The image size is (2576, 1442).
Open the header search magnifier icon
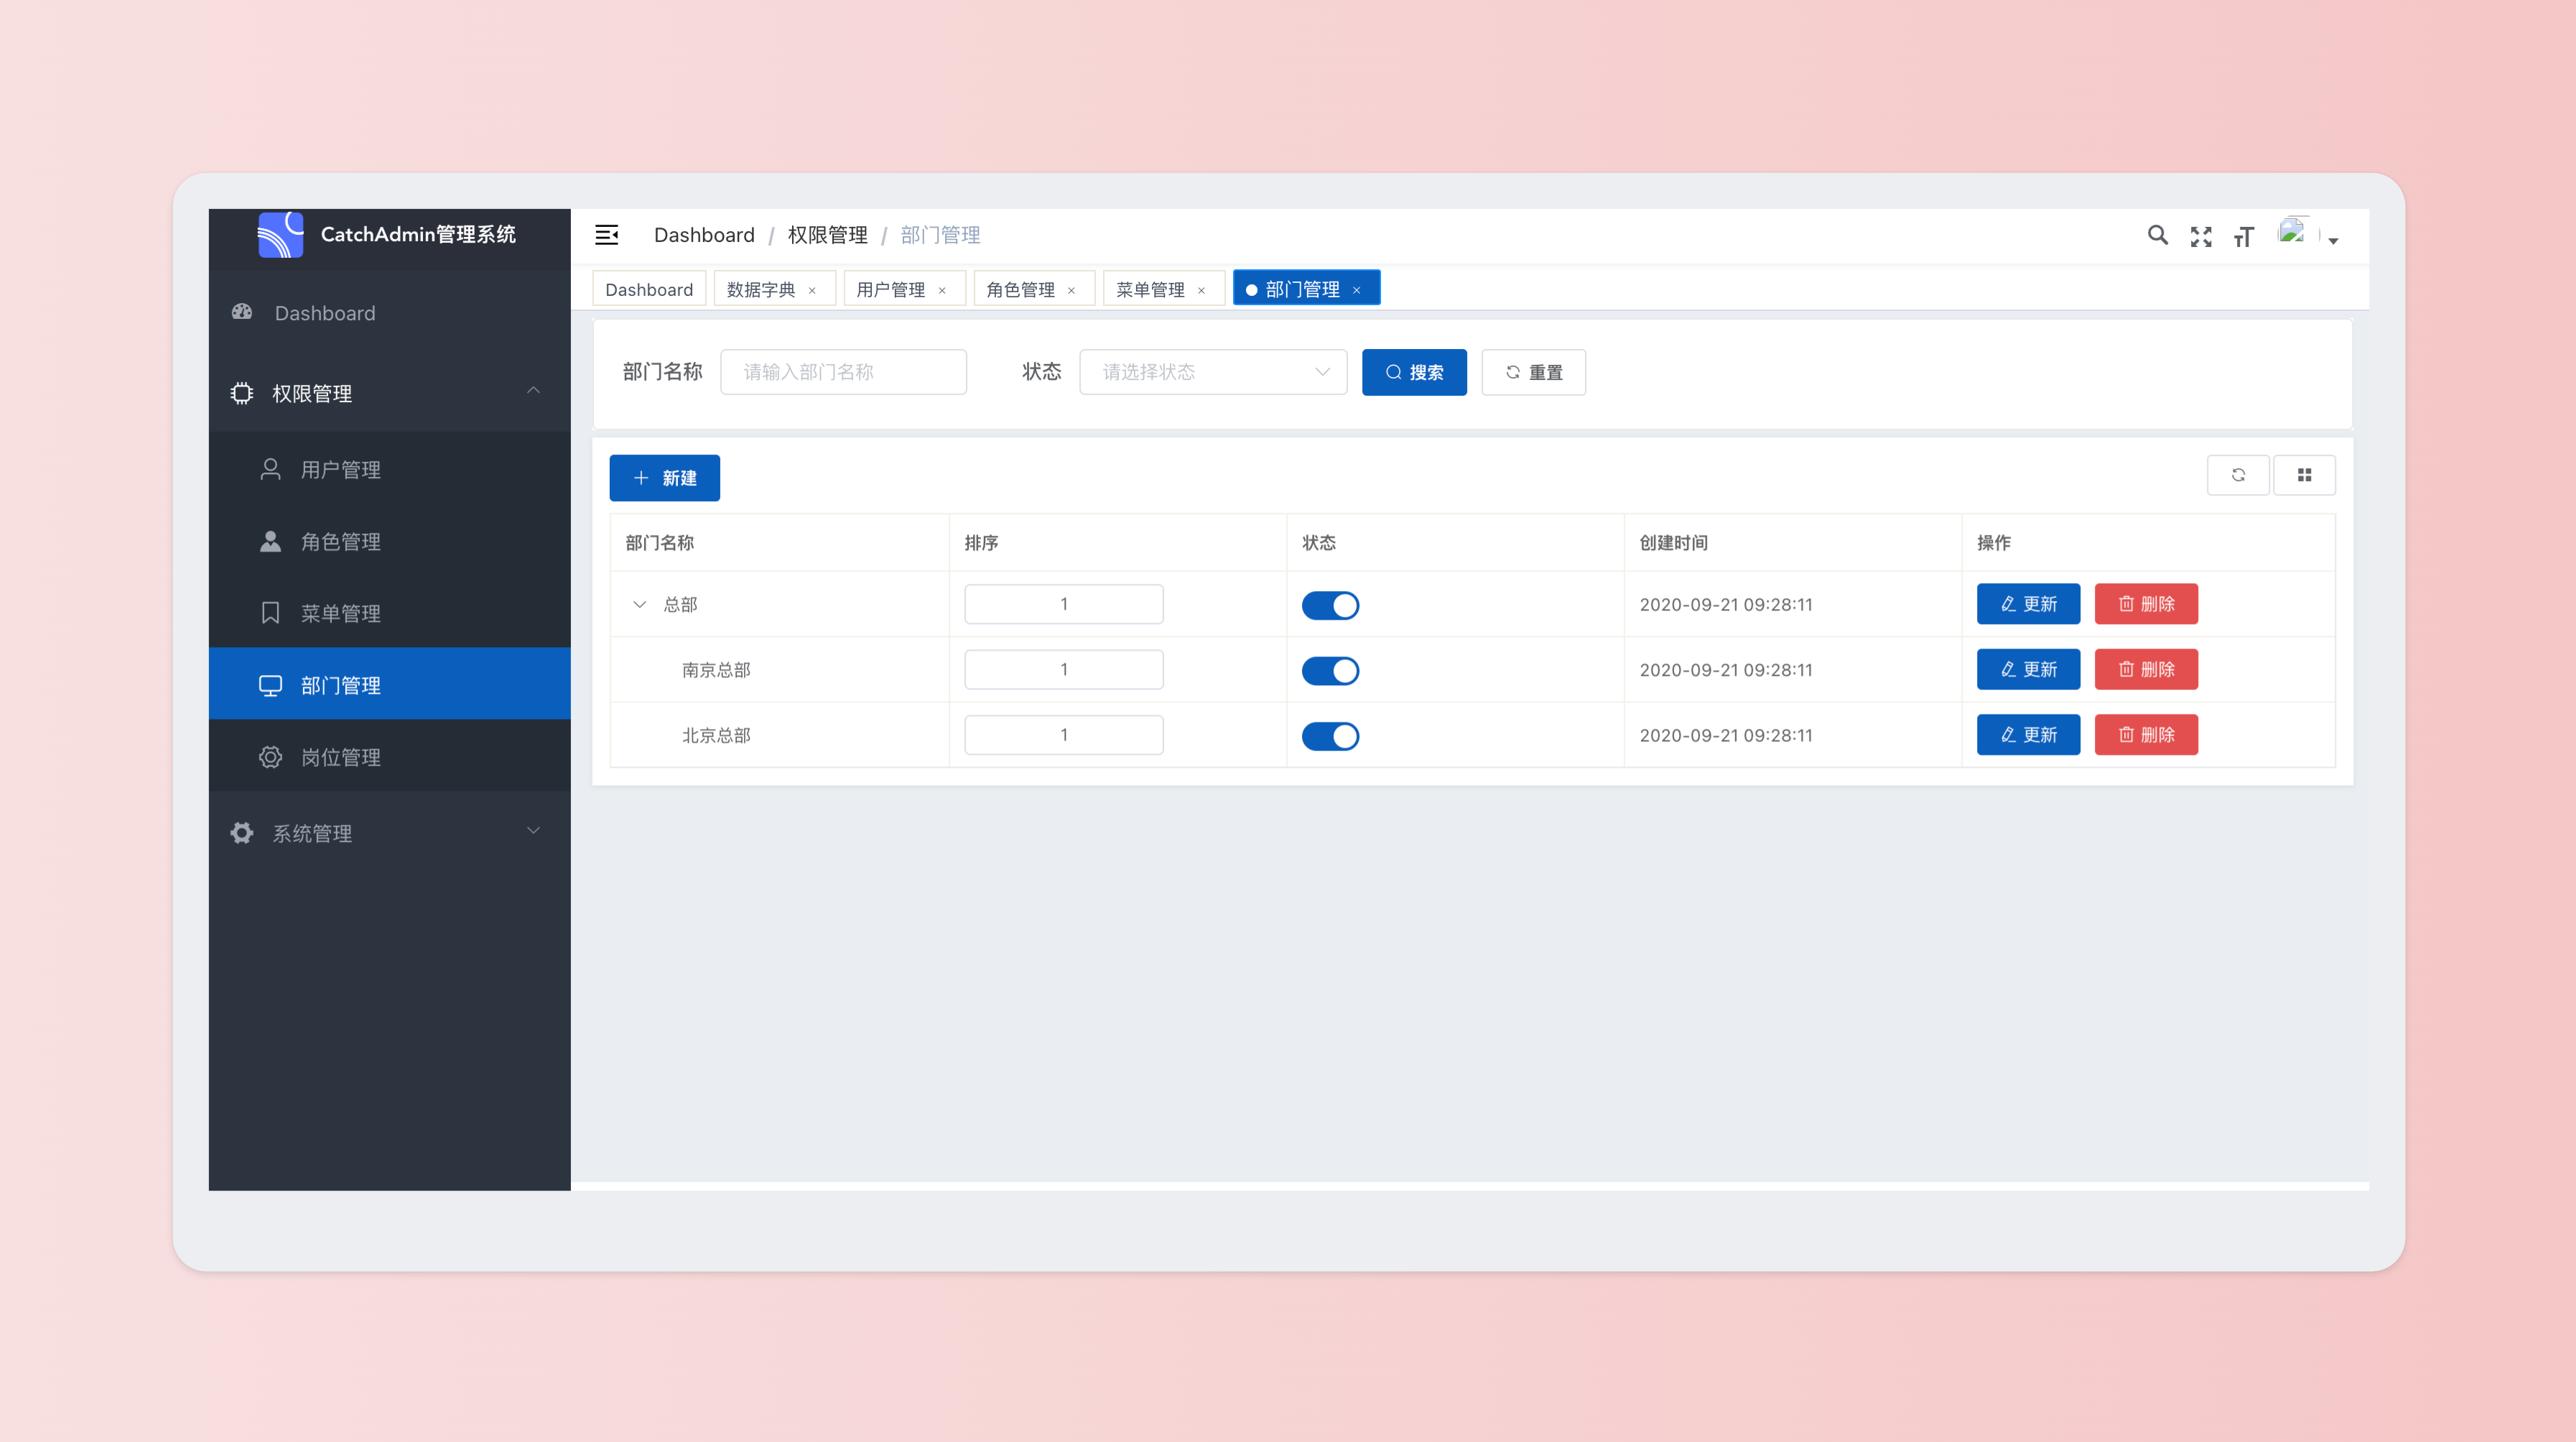pos(2158,235)
